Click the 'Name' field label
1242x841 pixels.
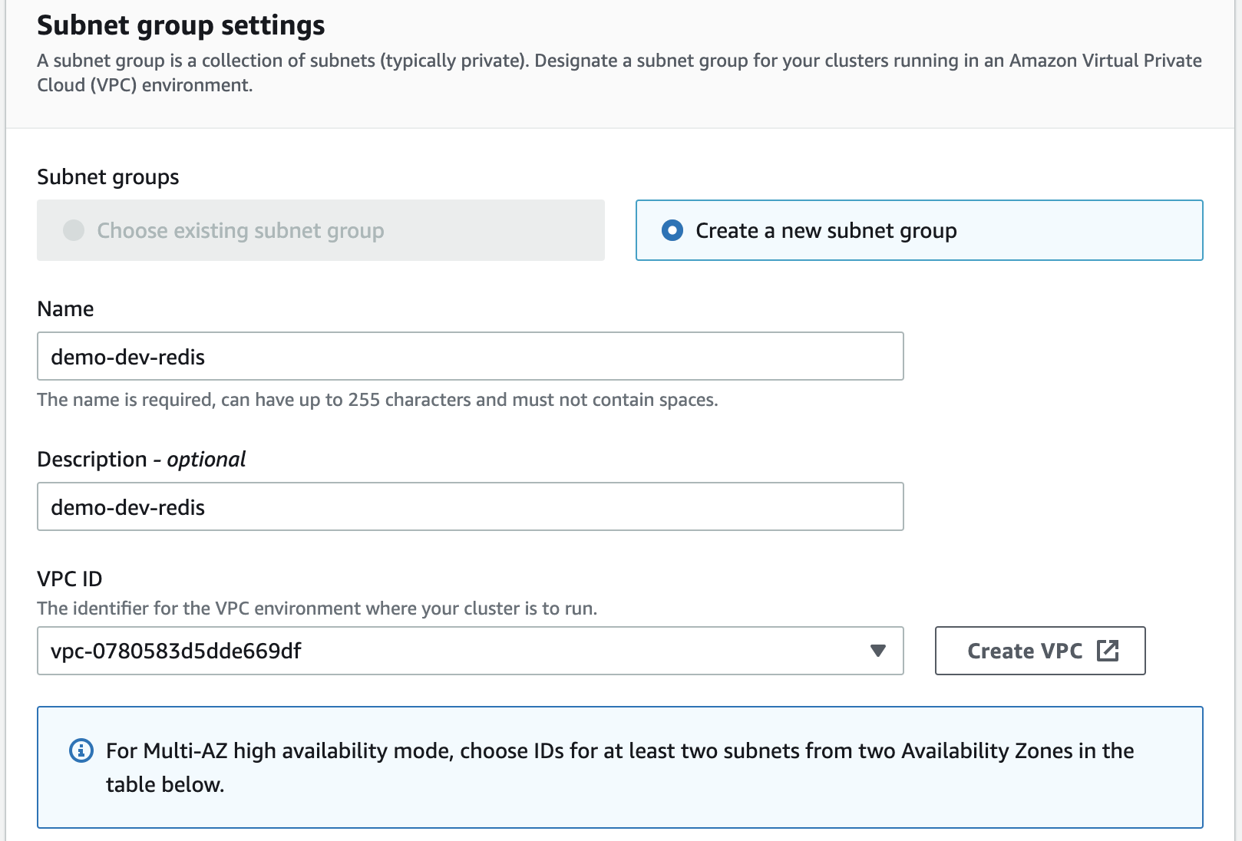click(65, 308)
